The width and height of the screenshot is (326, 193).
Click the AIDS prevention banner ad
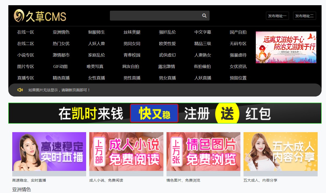tap(286, 47)
